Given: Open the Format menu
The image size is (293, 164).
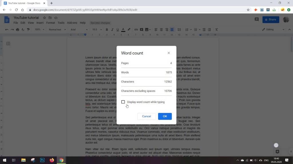Looking at the screenshot, I should point(50,23).
